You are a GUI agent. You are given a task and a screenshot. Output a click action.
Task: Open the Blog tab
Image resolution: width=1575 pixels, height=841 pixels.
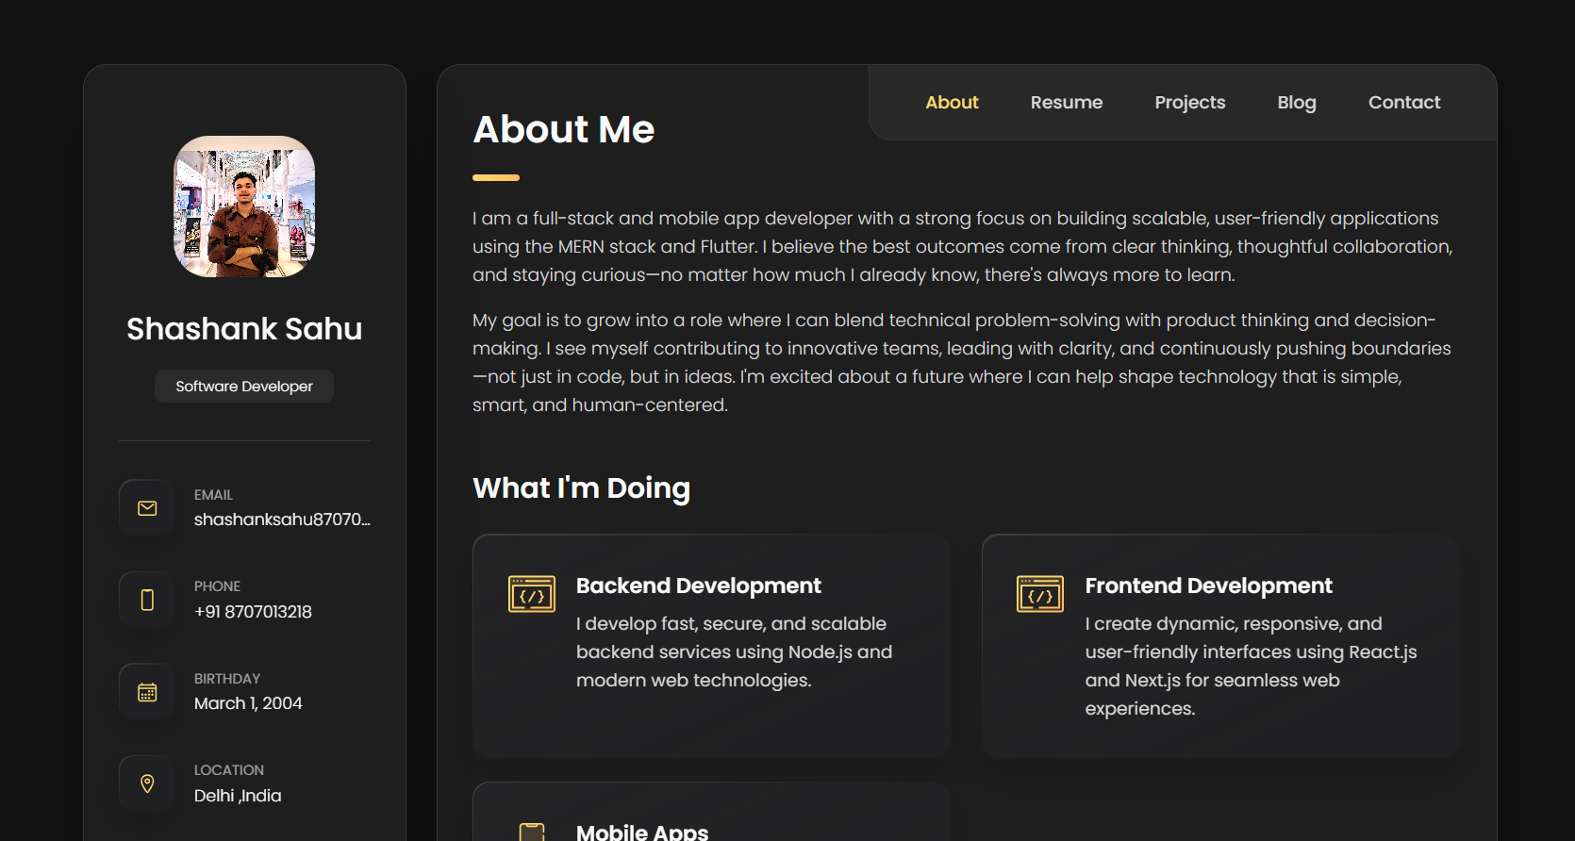click(x=1296, y=102)
